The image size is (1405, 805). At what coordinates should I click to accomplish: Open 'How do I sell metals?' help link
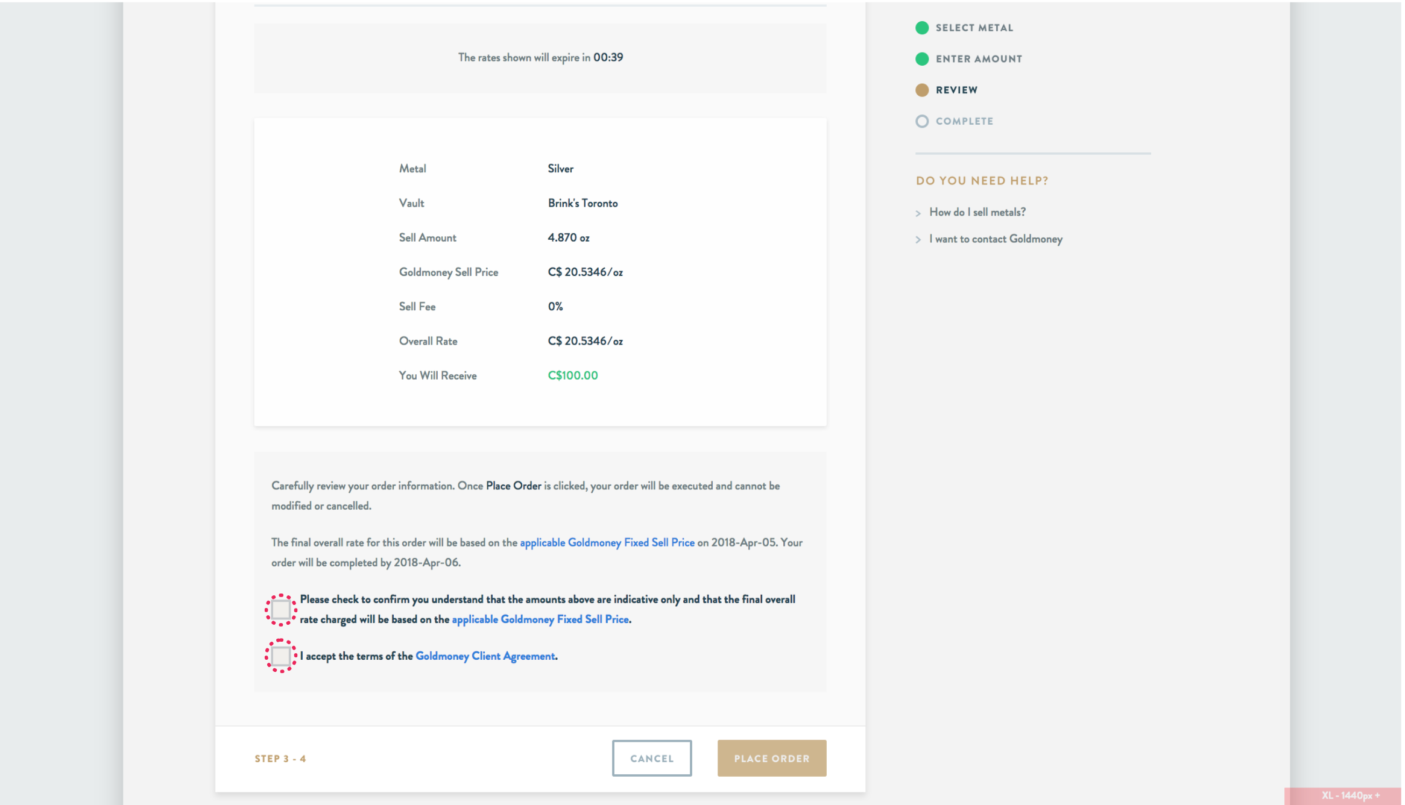(x=977, y=212)
